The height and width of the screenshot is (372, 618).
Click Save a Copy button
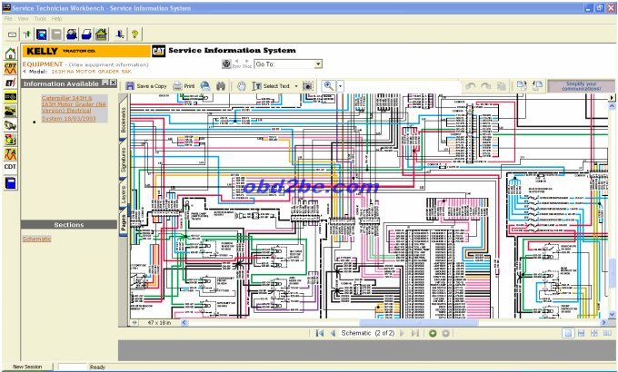pos(146,86)
